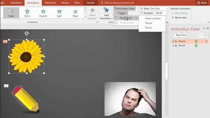
Task: Click the Add Animation dropdown label
Action: [106, 17]
